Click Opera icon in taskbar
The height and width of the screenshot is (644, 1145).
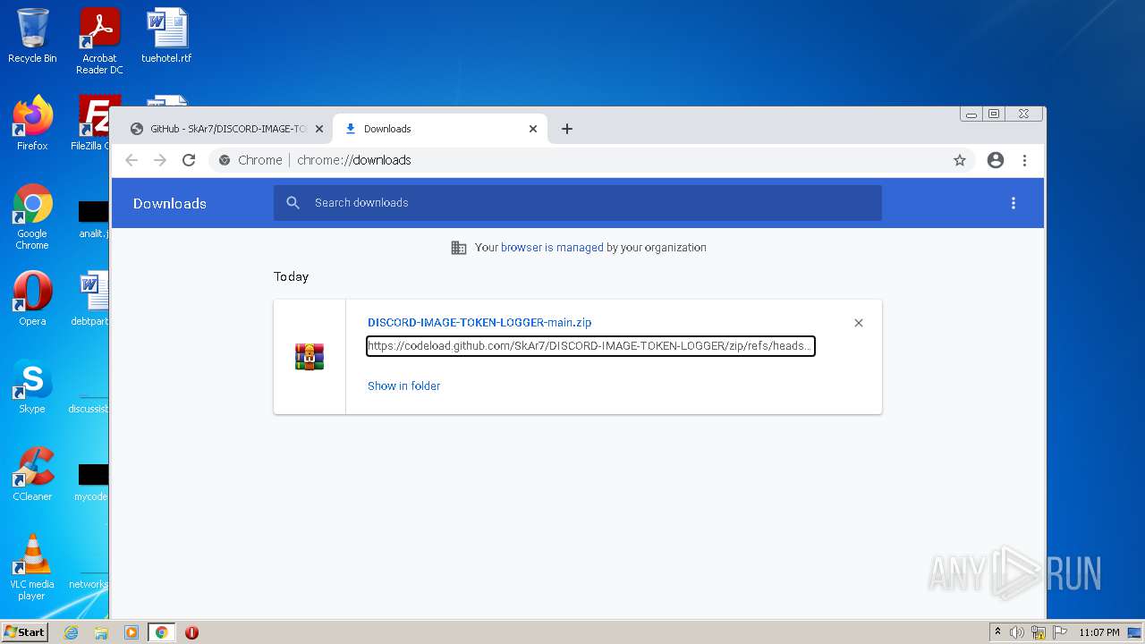coord(191,632)
